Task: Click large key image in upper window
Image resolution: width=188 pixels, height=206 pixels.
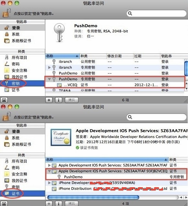Action: 59,33
